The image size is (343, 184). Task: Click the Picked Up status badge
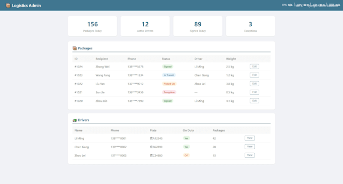pyautogui.click(x=169, y=84)
